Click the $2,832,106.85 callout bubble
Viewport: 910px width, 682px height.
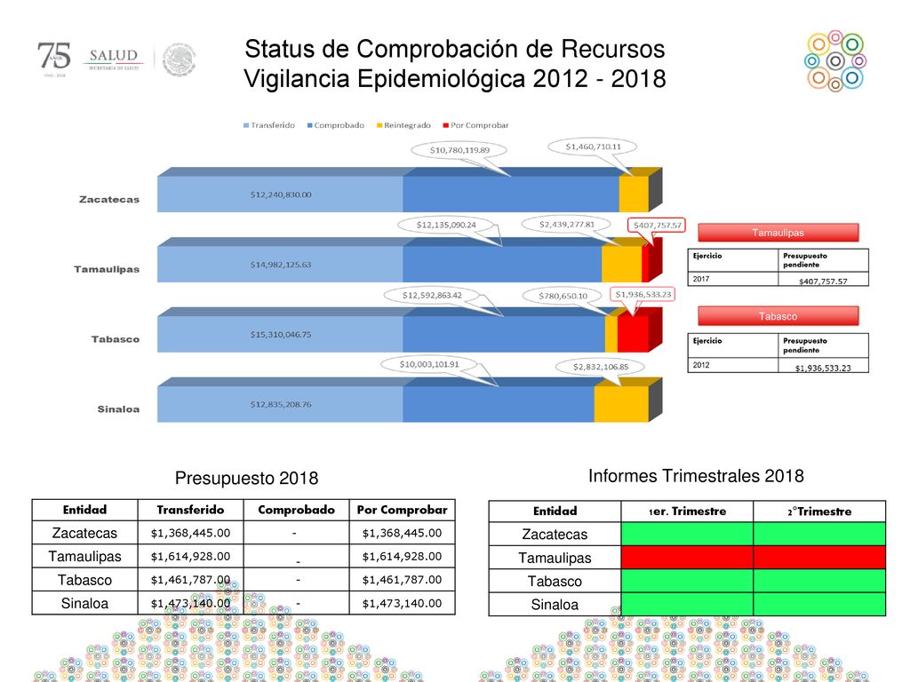point(601,367)
